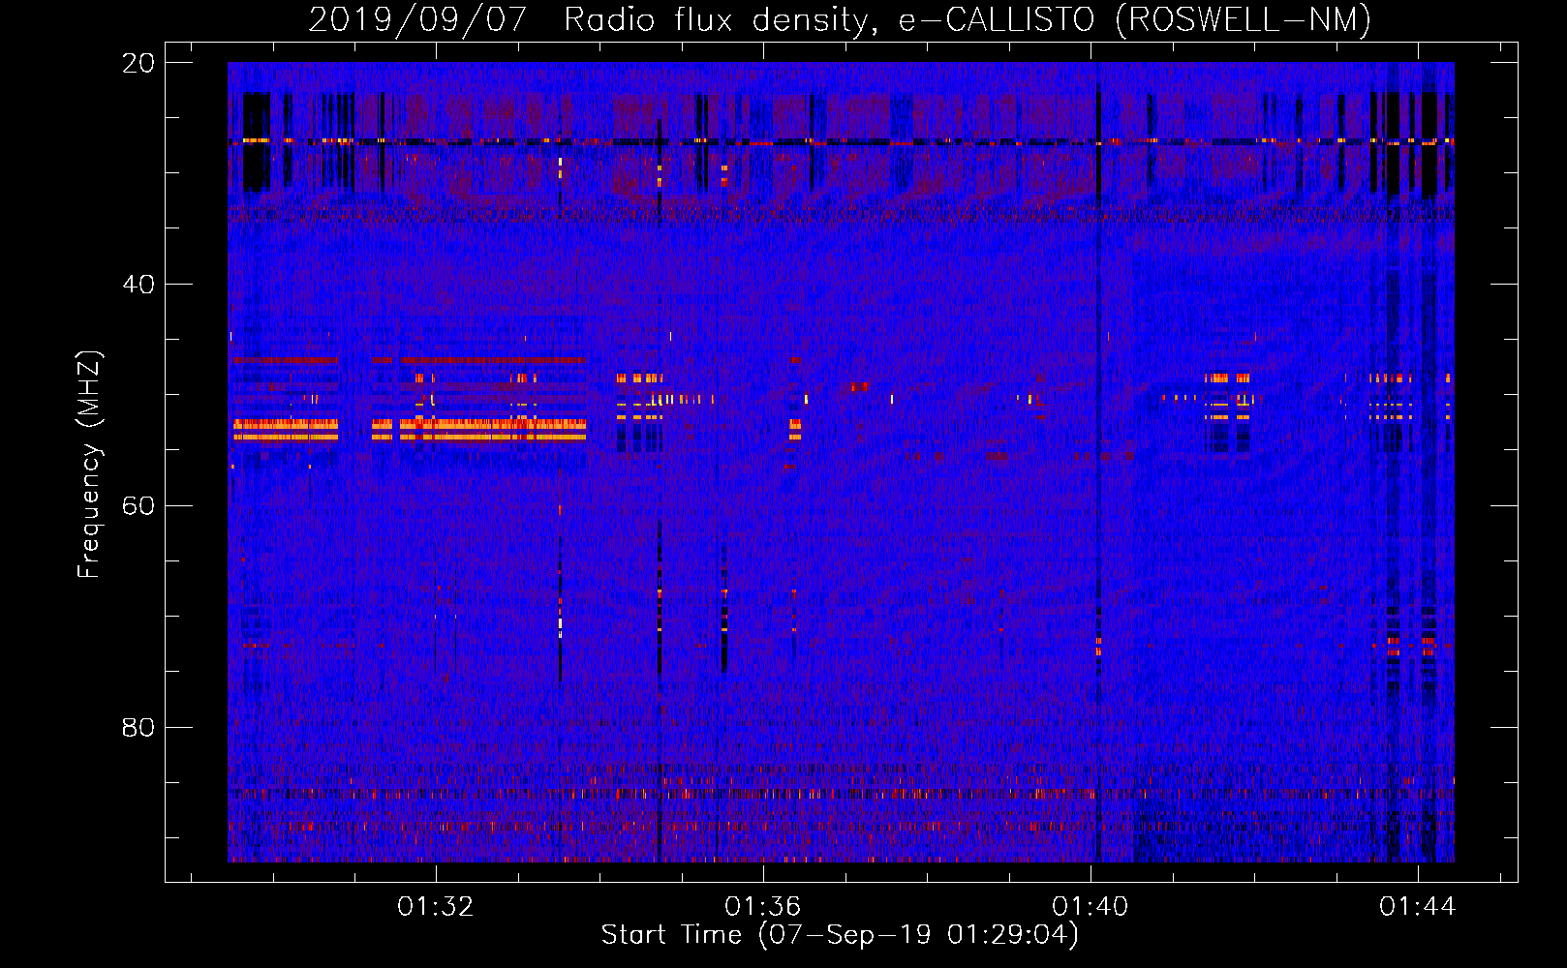The width and height of the screenshot is (1567, 968).
Task: Click the frequency tick label "20"
Action: pyautogui.click(x=138, y=63)
